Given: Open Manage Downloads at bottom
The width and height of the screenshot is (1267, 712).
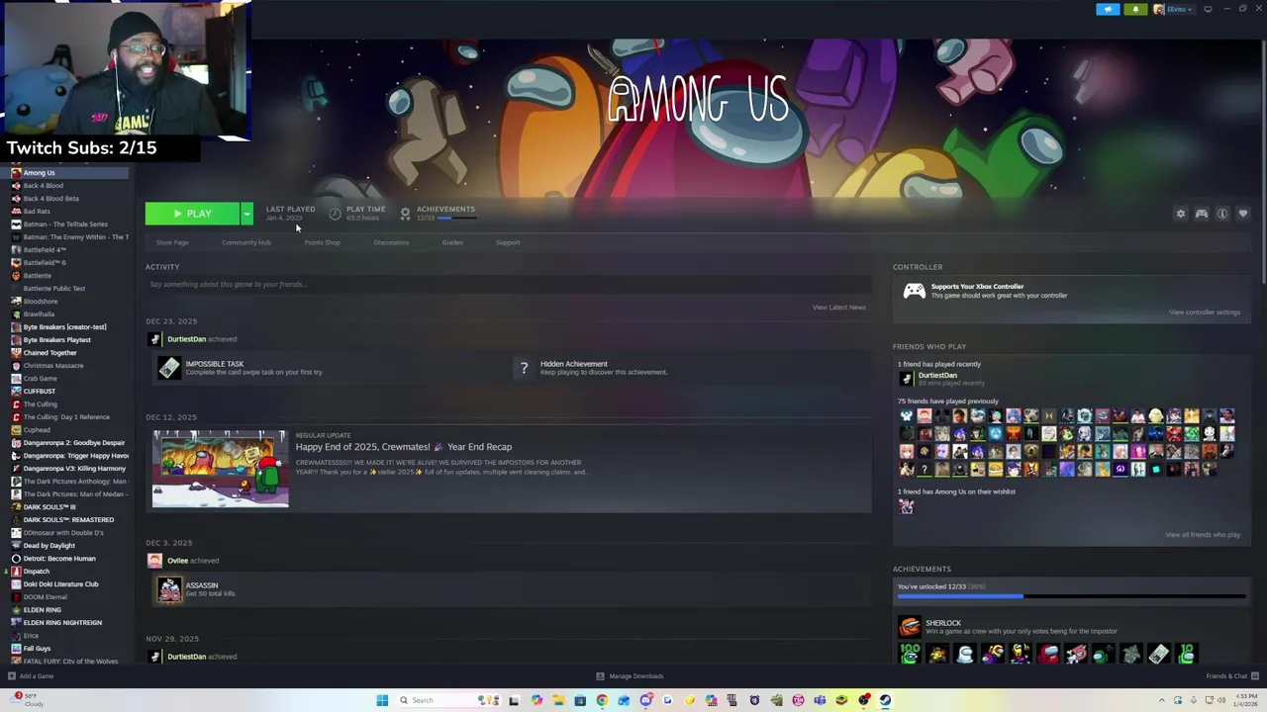Looking at the screenshot, I should point(630,676).
